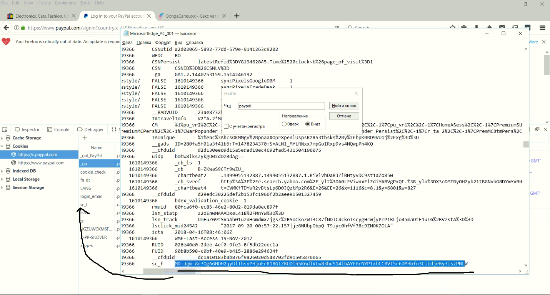Open the Firefox hamburger menu

click(x=543, y=28)
